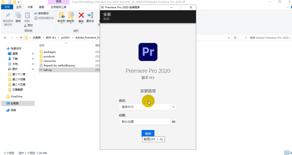Close the Premiere Pro 2020 installer window
This screenshot has height=155, width=292.
click(191, 7)
